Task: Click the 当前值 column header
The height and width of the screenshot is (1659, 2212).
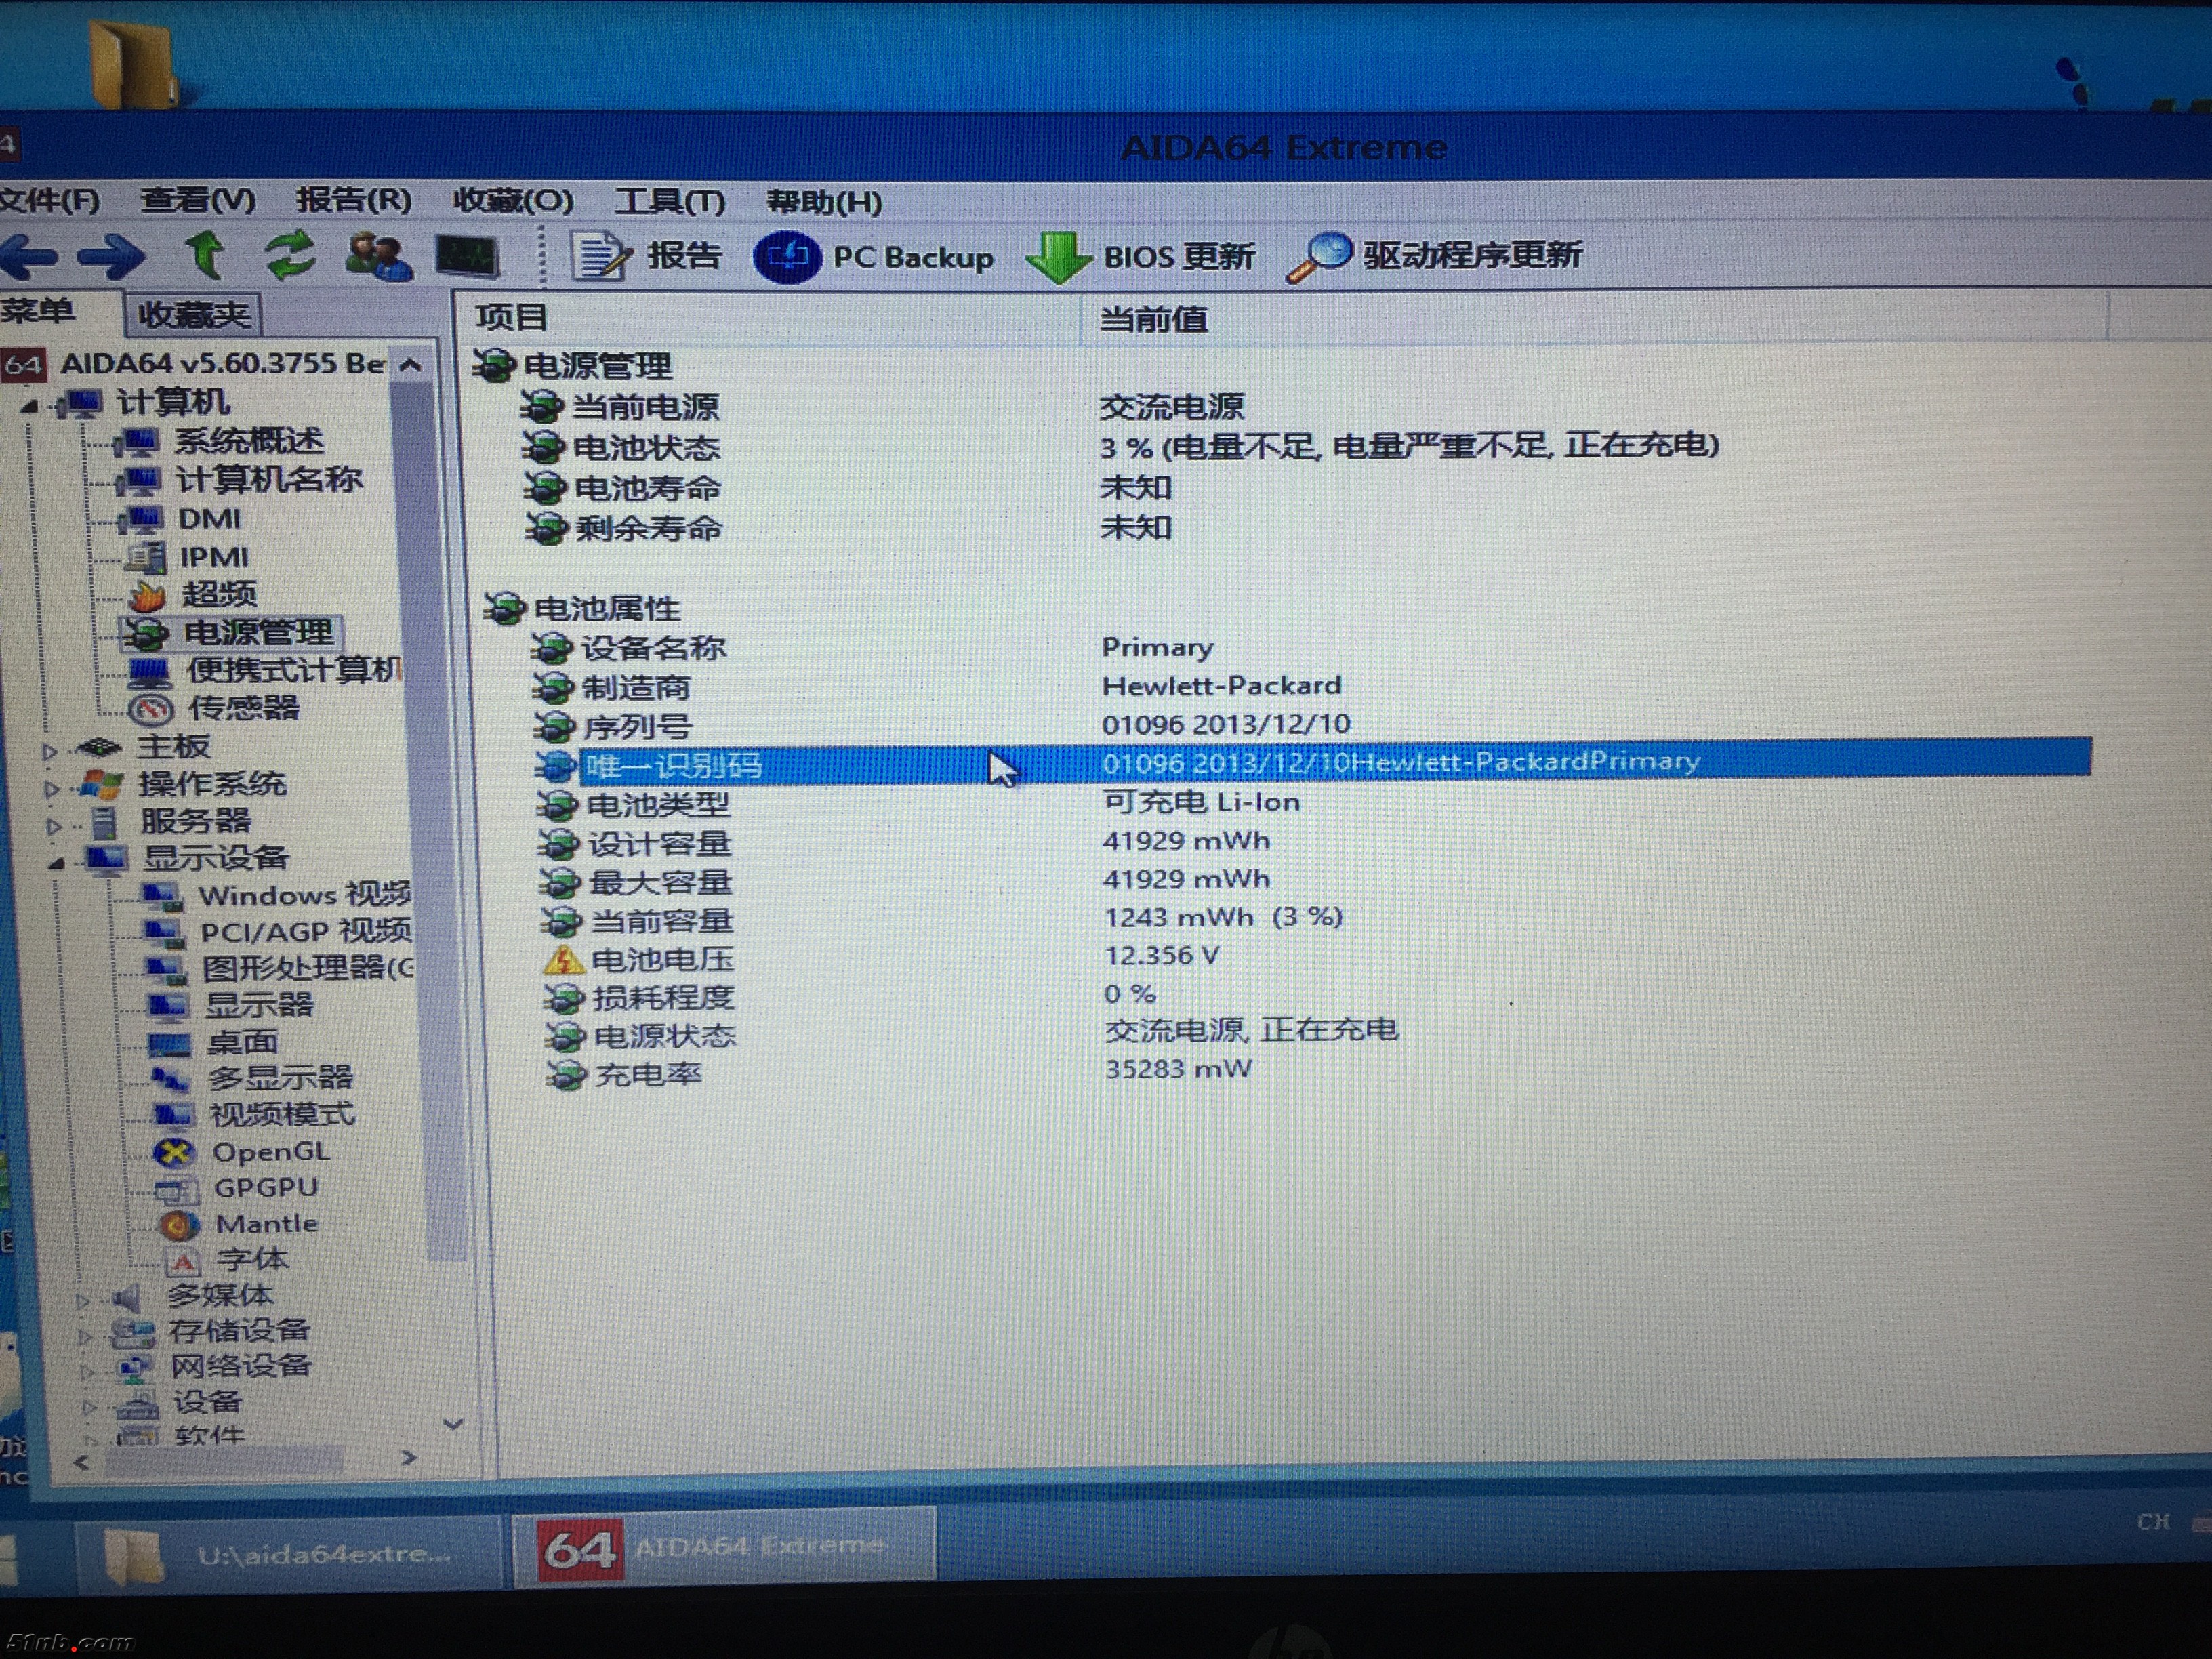Action: [1153, 320]
